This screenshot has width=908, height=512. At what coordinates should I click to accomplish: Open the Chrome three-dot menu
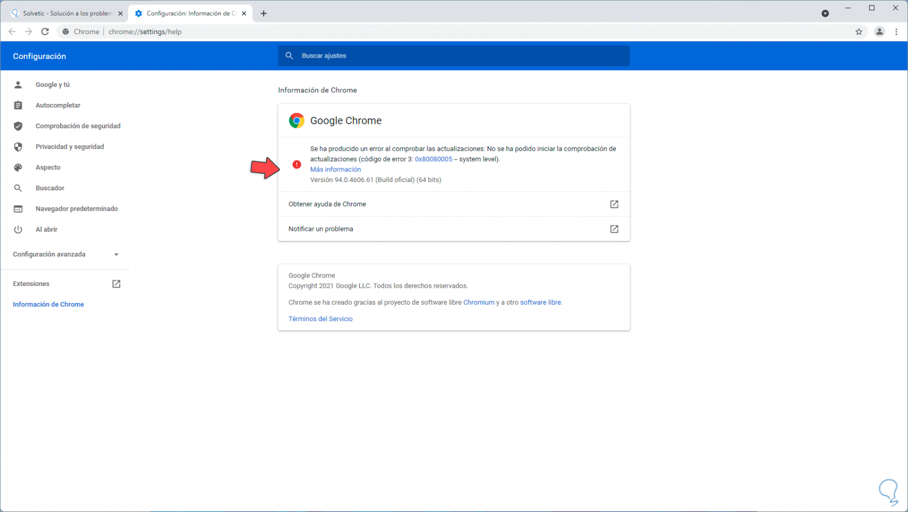click(x=896, y=32)
